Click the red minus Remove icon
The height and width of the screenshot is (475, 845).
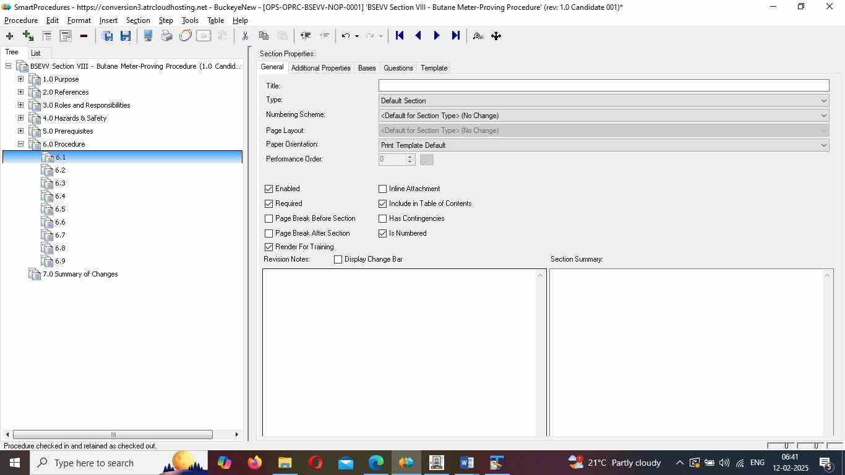(84, 36)
